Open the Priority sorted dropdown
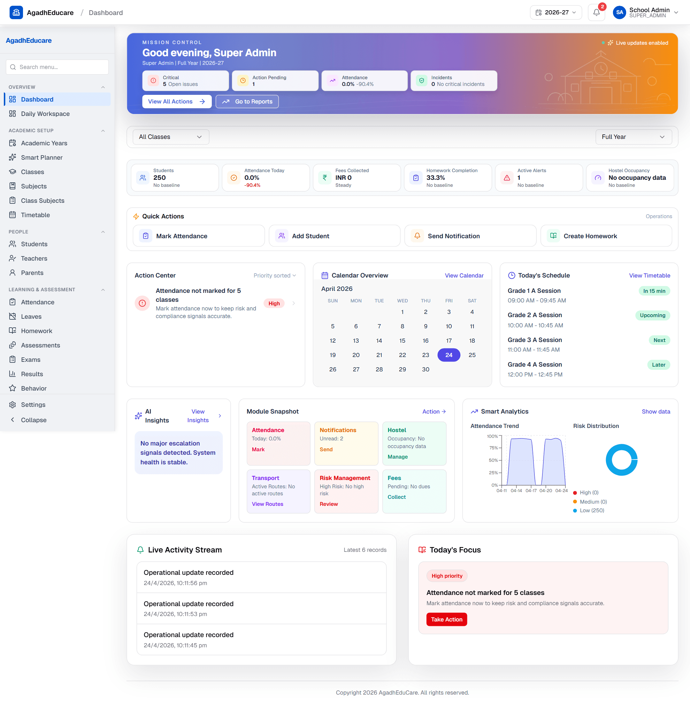 pos(275,275)
